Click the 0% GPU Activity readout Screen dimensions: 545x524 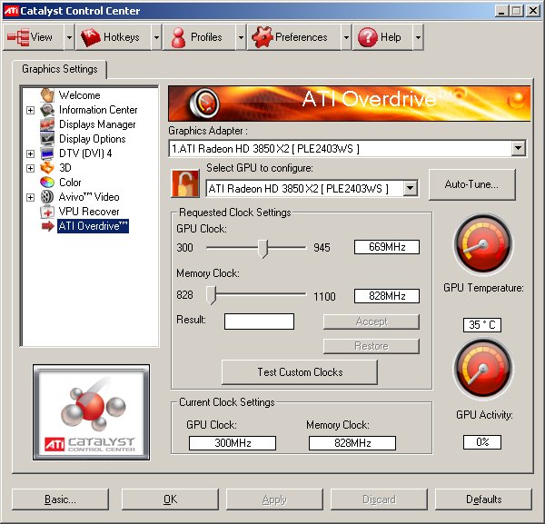click(482, 442)
